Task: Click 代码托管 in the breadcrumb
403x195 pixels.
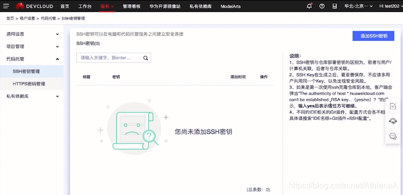Action: point(48,19)
